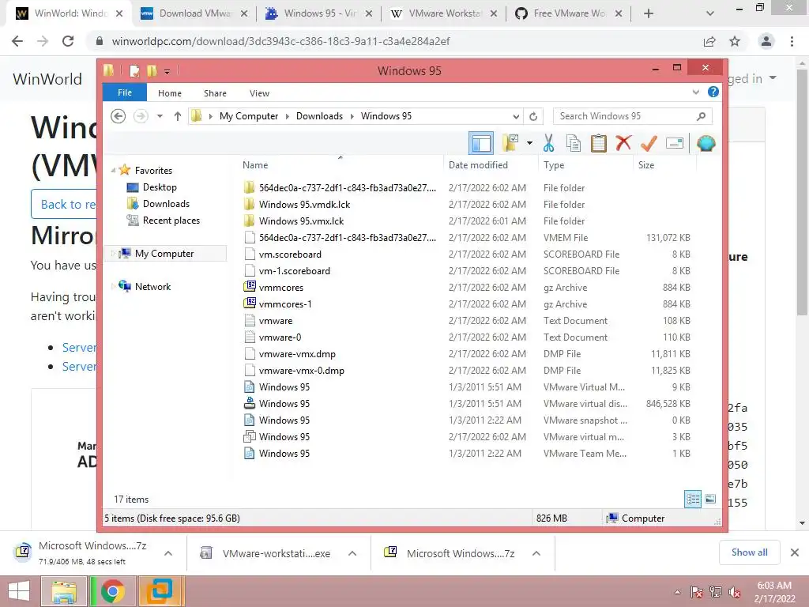Viewport: 809px width, 607px height.
Task: Click the Chrome profile avatar icon
Action: coord(766,41)
